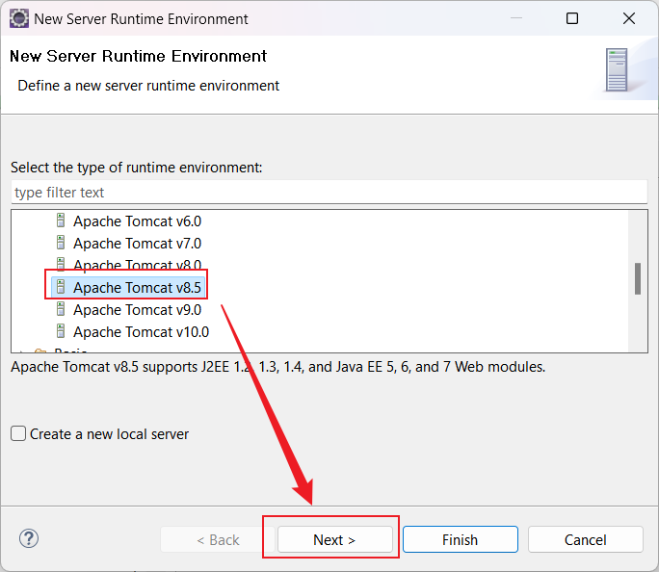Select Apache Tomcat v7.0 runtime
The height and width of the screenshot is (572, 659).
tap(137, 244)
